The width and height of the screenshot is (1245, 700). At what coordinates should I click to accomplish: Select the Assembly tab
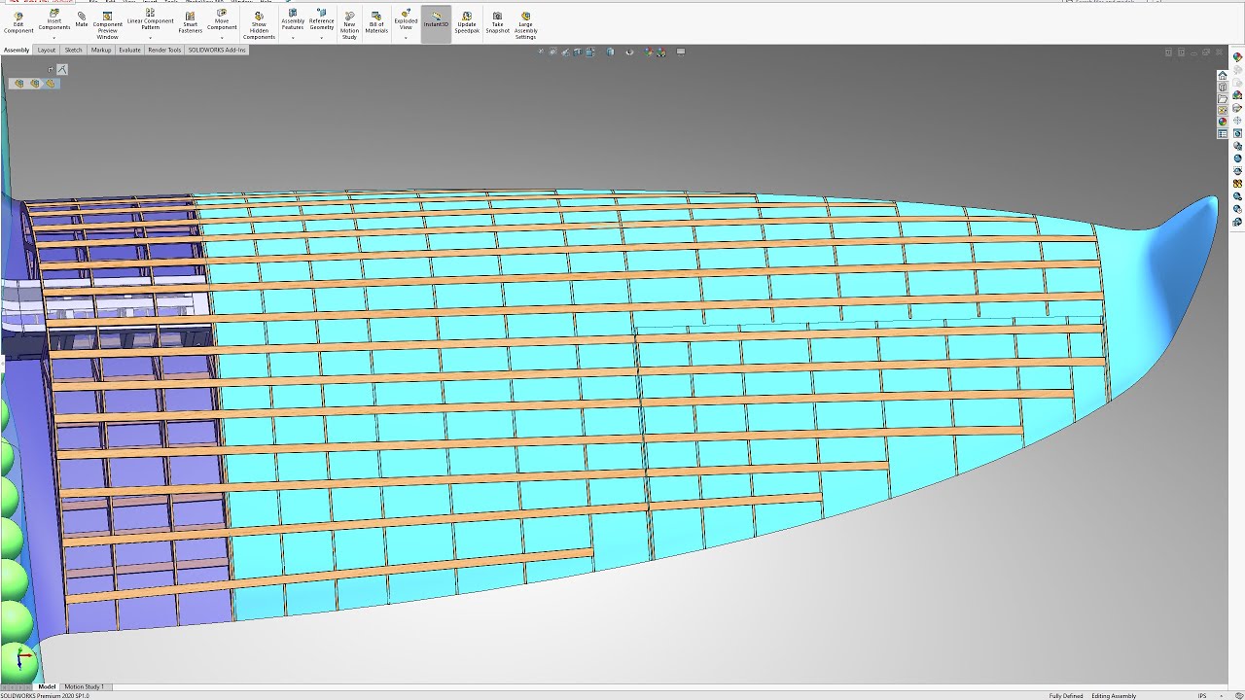click(17, 50)
